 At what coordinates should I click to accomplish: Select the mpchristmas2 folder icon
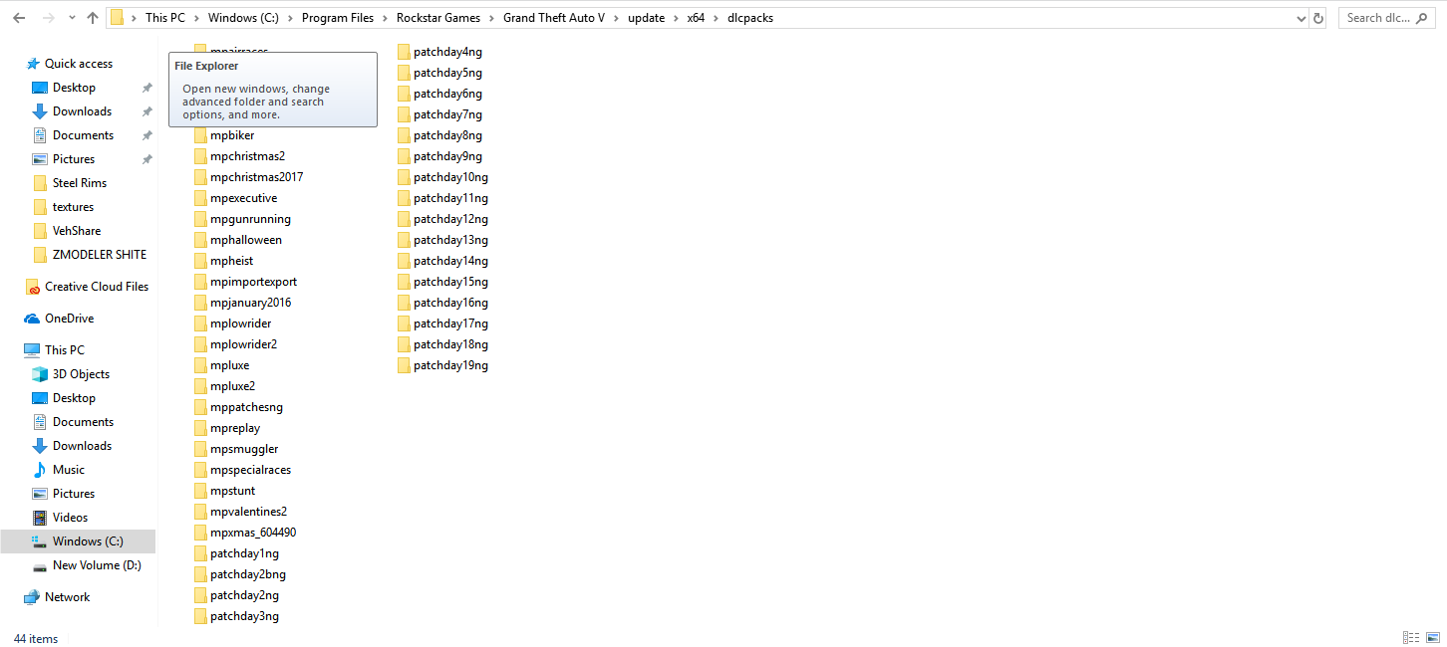(200, 156)
